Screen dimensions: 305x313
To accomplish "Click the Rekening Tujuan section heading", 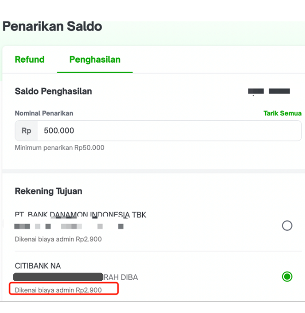I will point(48,191).
